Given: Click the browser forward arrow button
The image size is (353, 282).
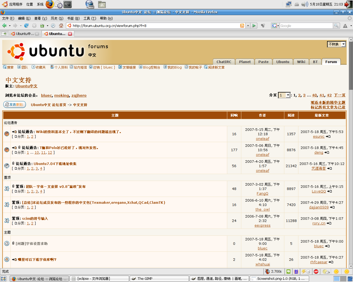Looking at the screenshot, I should tap(15, 26).
